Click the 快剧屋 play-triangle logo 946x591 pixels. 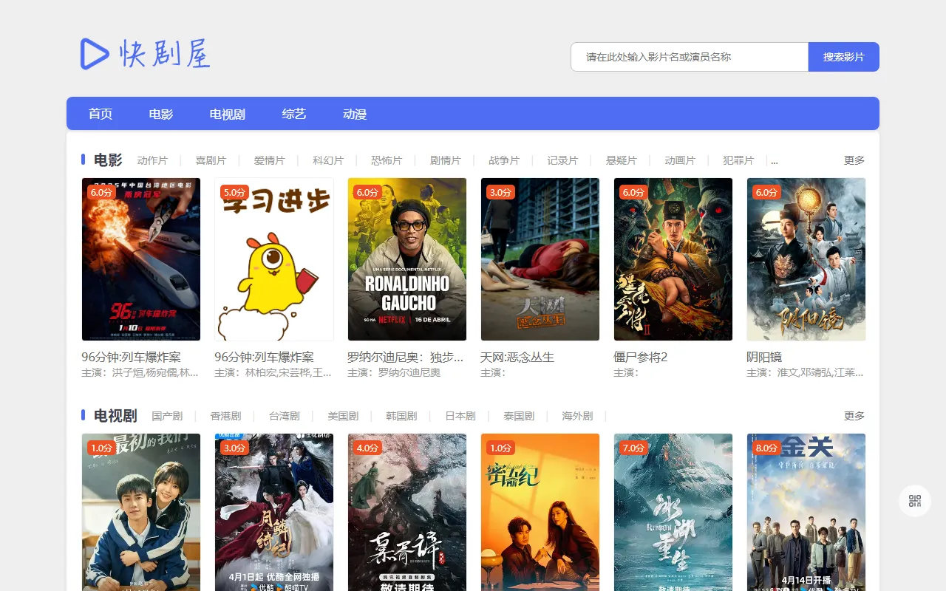(95, 54)
